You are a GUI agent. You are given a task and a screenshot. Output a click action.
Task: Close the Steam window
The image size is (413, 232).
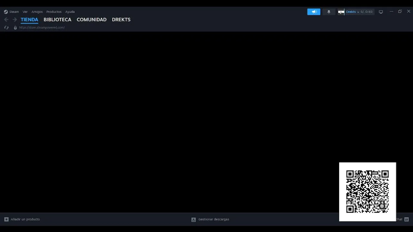click(408, 12)
